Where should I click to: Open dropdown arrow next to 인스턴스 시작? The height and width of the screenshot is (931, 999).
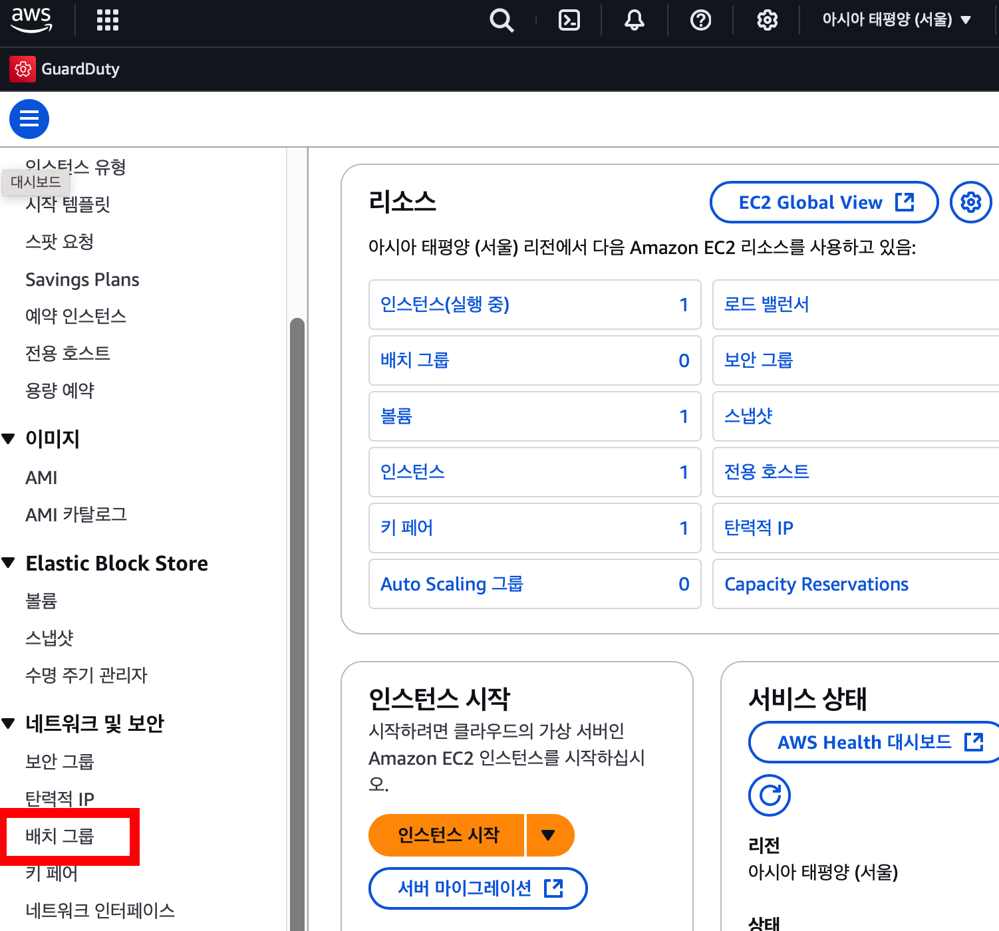click(x=549, y=835)
